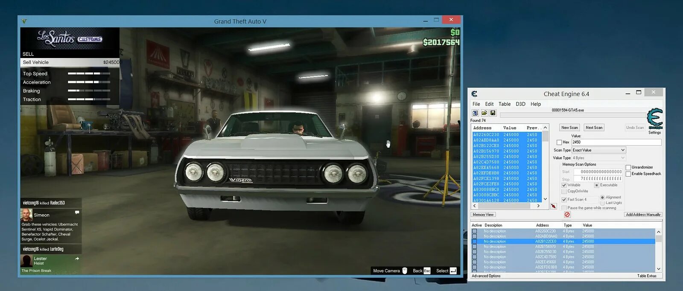Click the Cheat Engine title bar icon

pos(474,94)
